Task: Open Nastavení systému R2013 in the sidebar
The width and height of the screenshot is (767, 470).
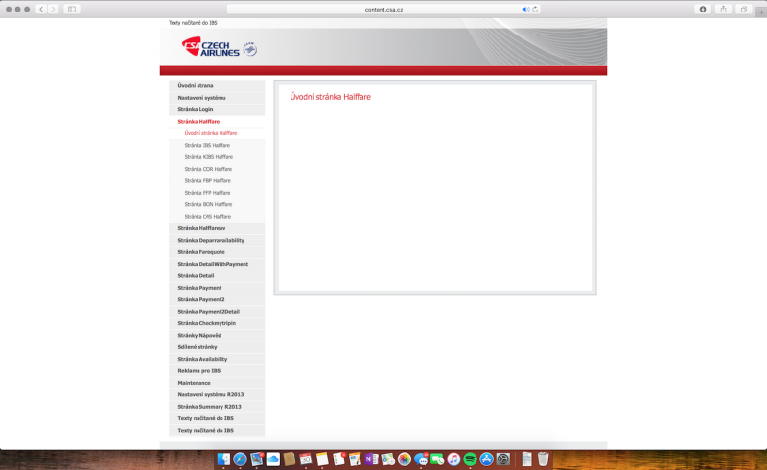Action: [x=217, y=394]
